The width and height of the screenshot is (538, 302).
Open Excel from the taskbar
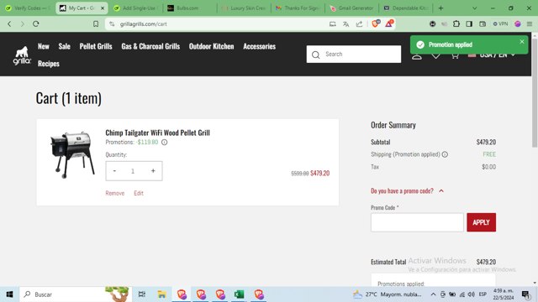[239, 294]
